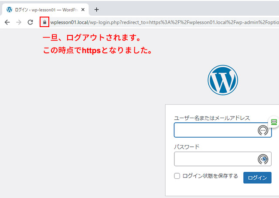Click the blue ログイン button
The height and width of the screenshot is (198, 279).
point(257,177)
